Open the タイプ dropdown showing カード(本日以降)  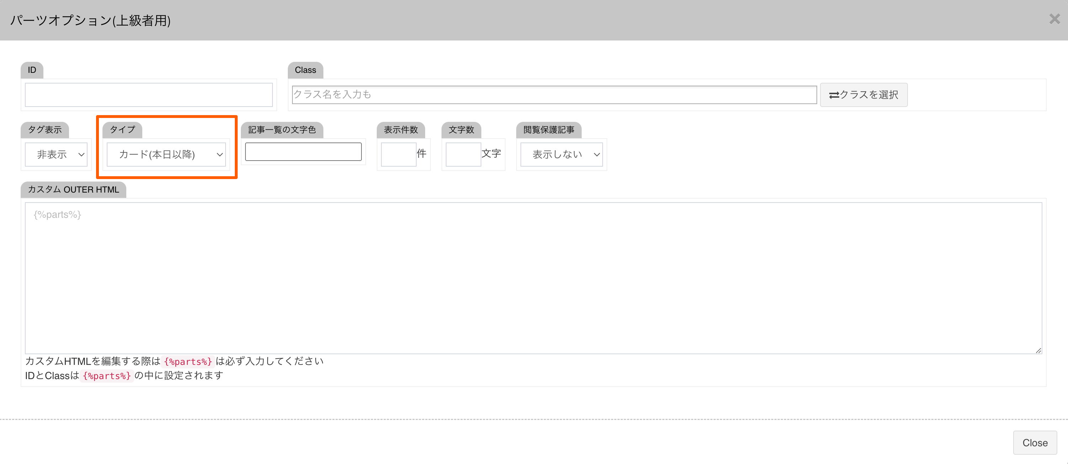click(166, 155)
